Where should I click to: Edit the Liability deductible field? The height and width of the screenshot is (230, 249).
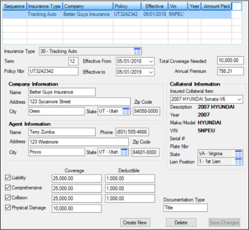coord(130,178)
